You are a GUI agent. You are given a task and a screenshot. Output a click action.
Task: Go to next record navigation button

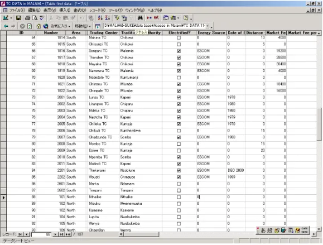tap(55, 234)
